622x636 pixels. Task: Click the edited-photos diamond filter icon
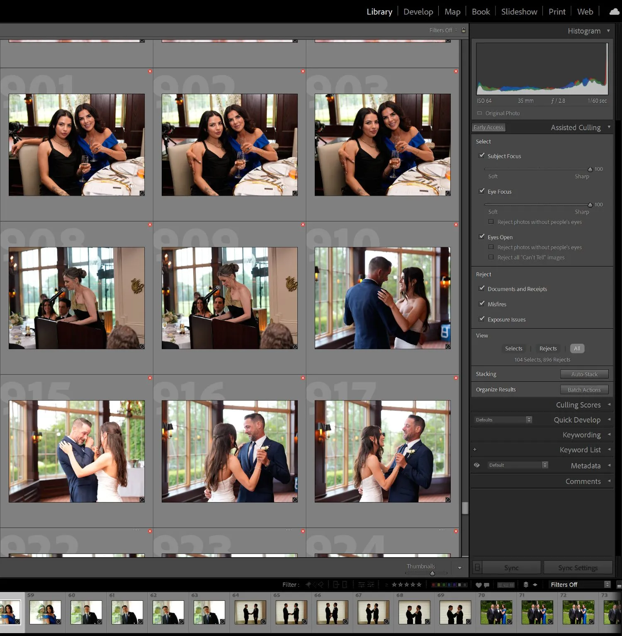[534, 585]
